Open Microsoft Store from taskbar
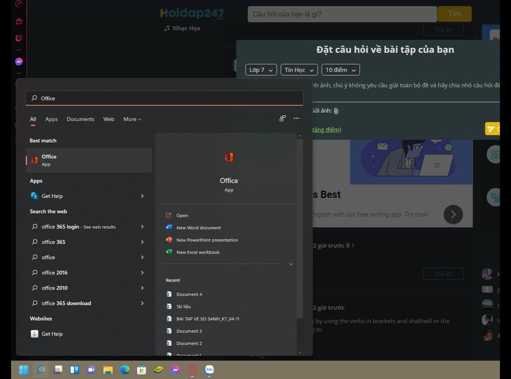Viewport: 511px width, 379px height. [x=141, y=370]
